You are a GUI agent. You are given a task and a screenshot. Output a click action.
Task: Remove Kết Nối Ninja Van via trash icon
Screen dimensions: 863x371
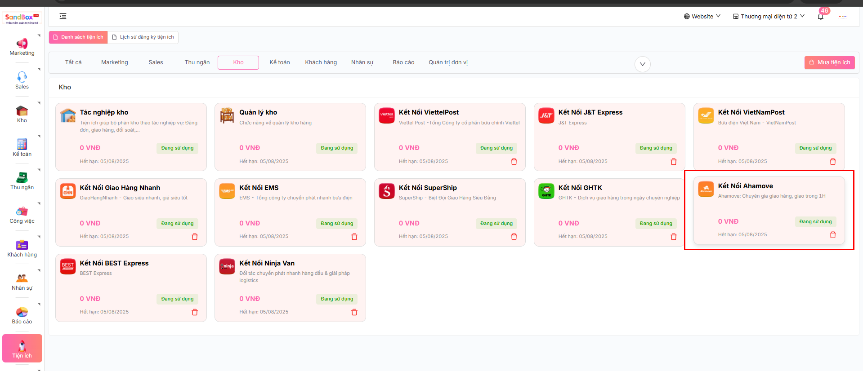pos(354,312)
